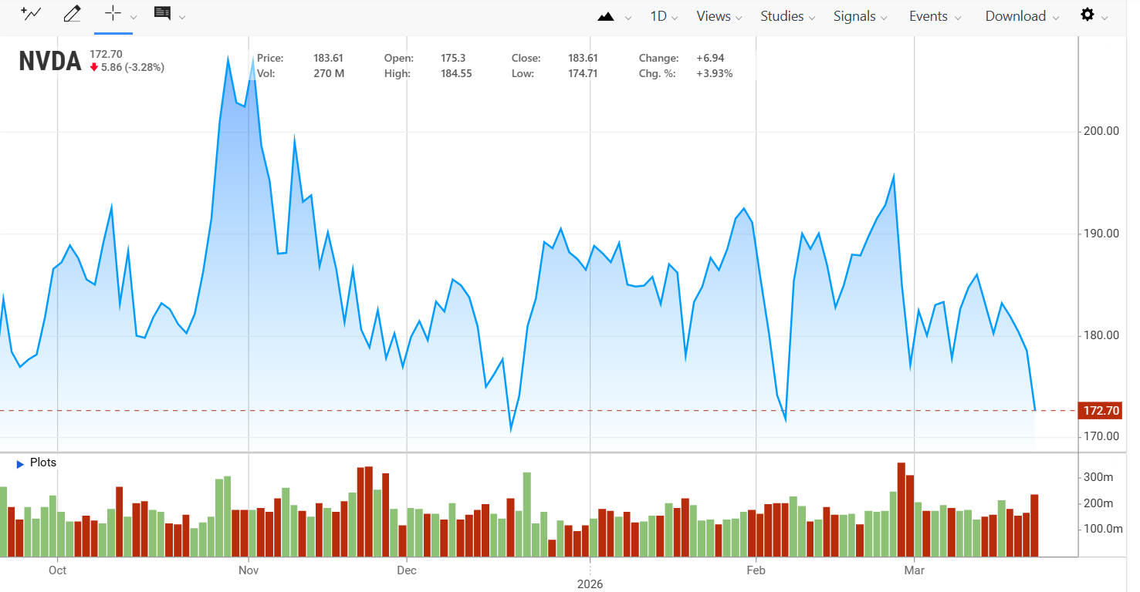
Task: Select the Open value 175.3
Action: 454,58
